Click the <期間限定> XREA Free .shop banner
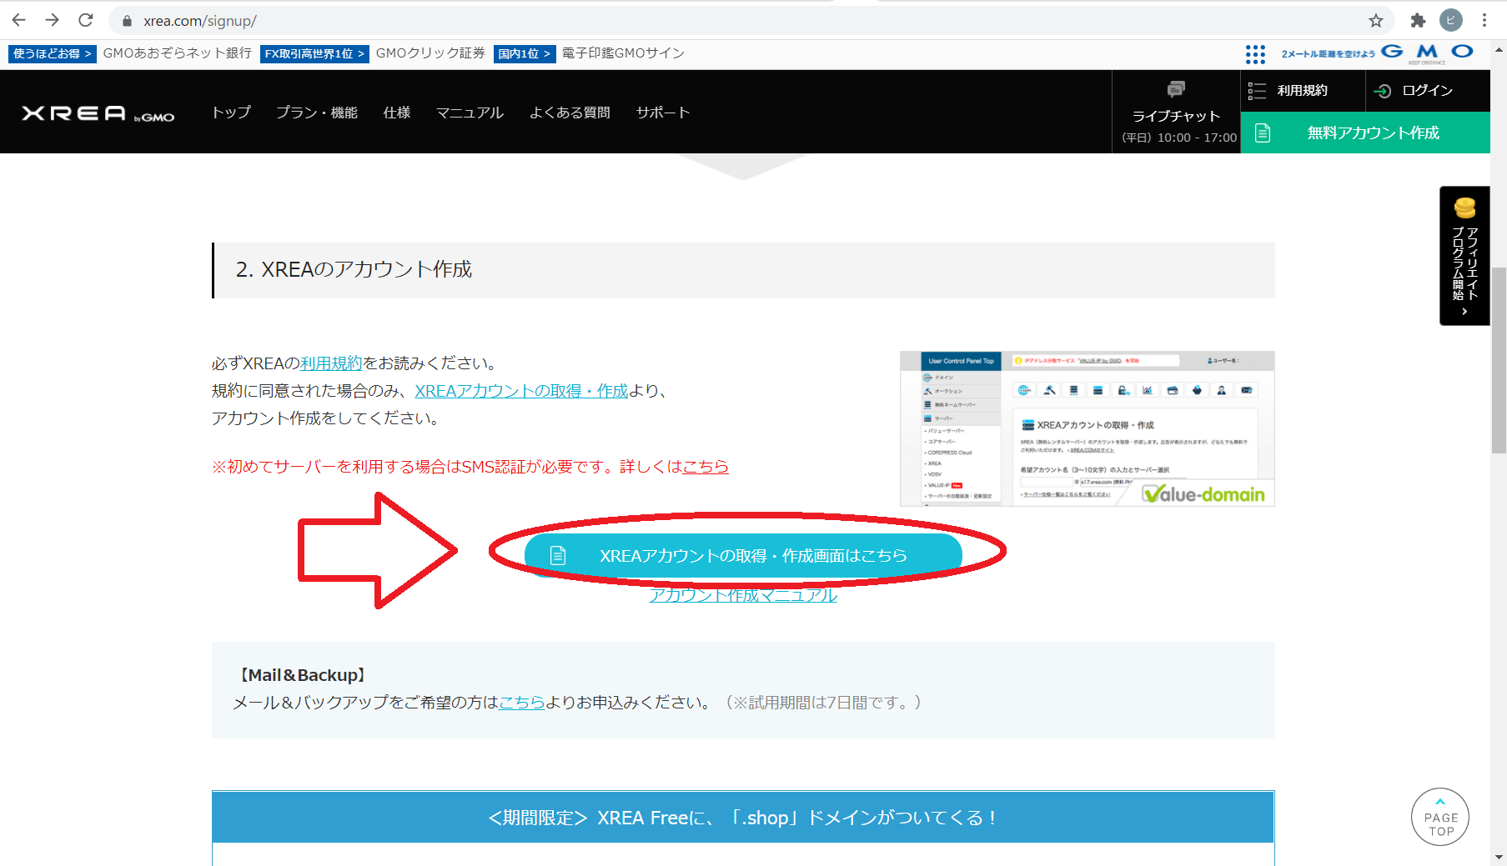Image resolution: width=1507 pixels, height=866 pixels. (743, 818)
